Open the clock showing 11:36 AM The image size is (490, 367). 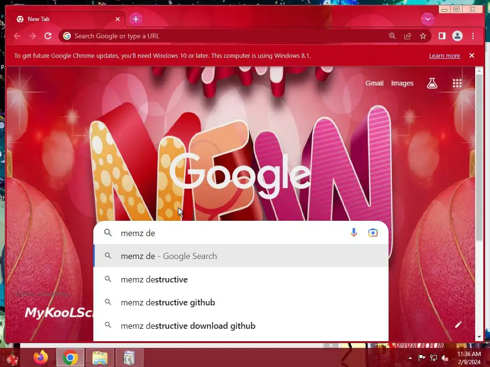point(469,358)
